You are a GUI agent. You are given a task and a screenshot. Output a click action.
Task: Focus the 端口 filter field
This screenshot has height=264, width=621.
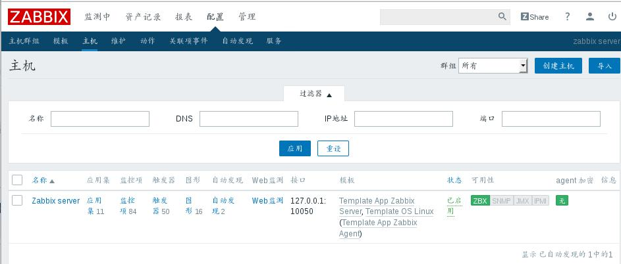click(551, 119)
